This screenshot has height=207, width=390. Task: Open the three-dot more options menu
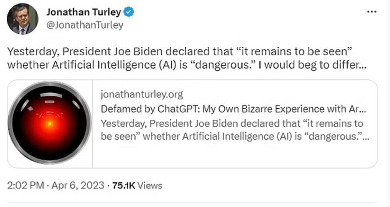(372, 12)
